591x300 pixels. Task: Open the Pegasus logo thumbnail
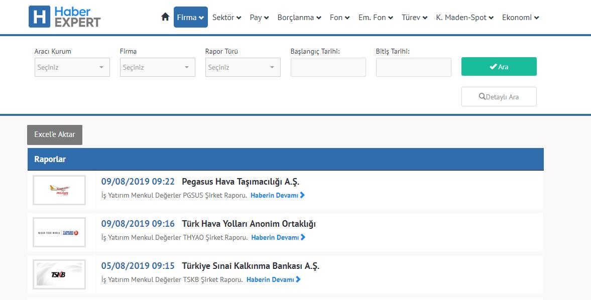coord(59,190)
